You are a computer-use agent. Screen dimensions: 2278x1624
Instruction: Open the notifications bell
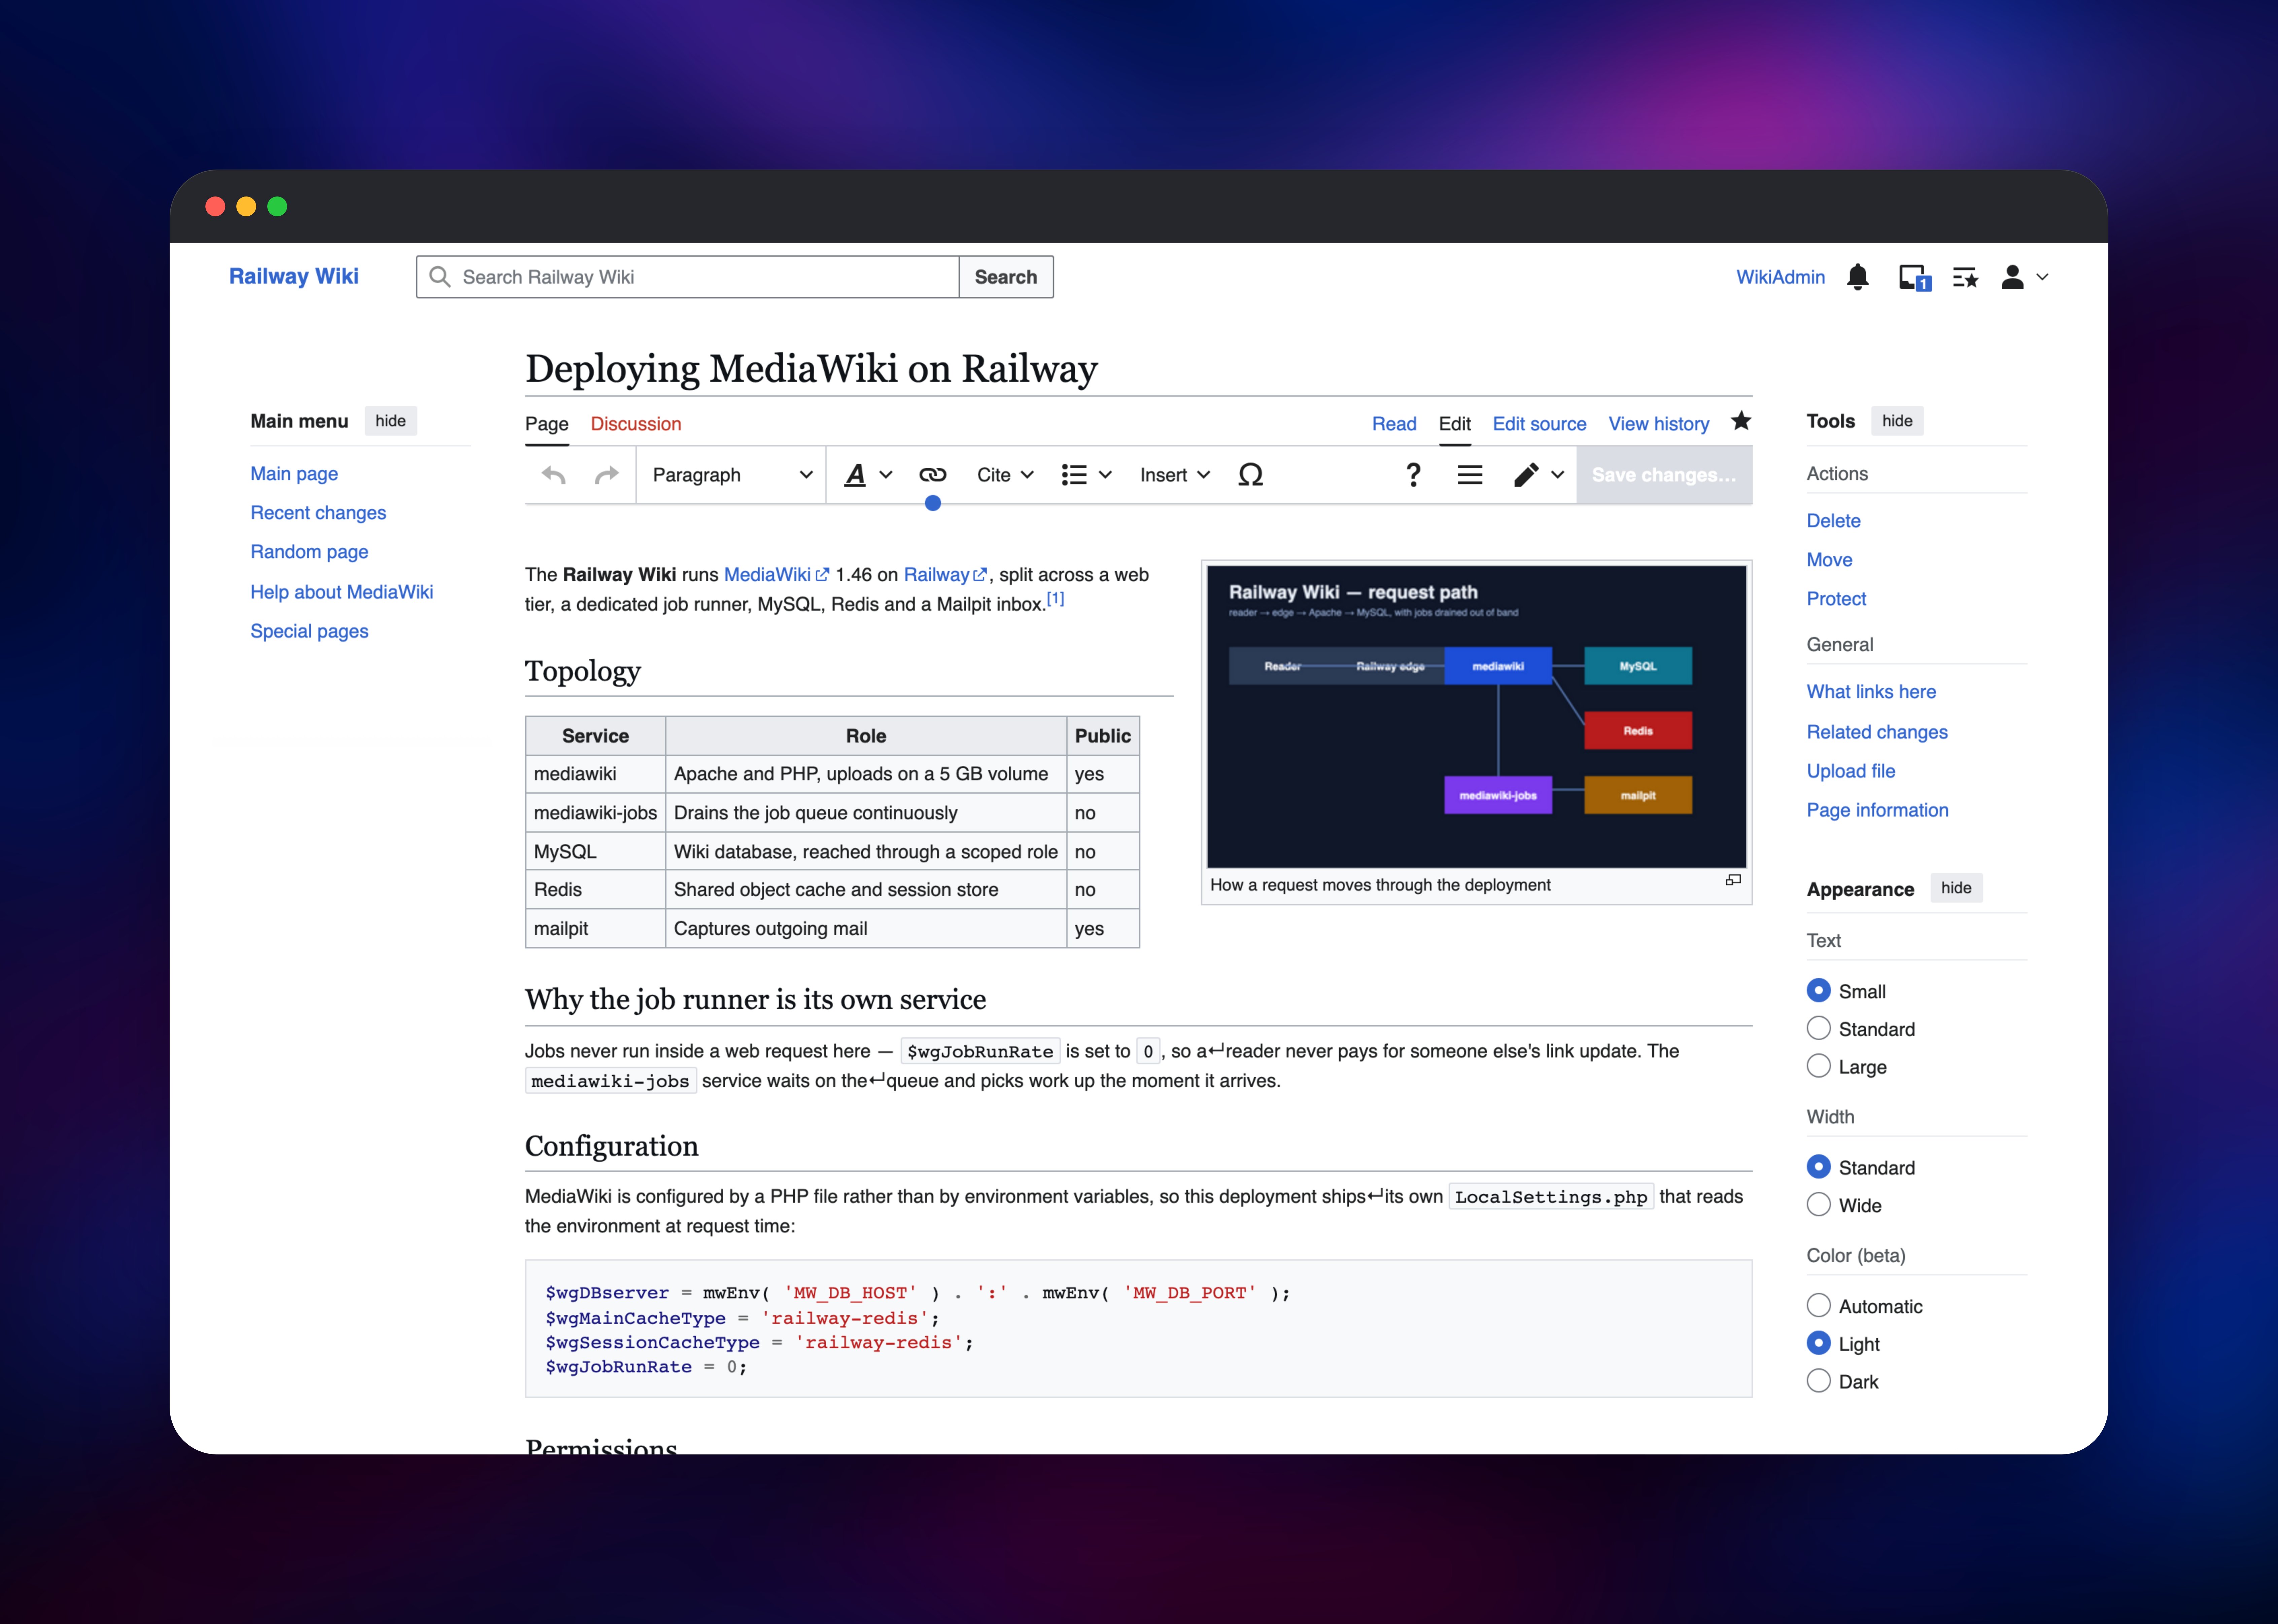point(1858,277)
